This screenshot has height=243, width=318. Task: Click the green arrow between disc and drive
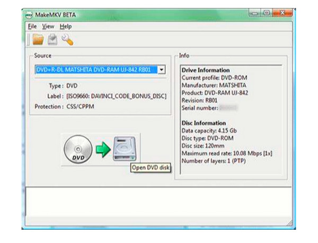coord(103,149)
